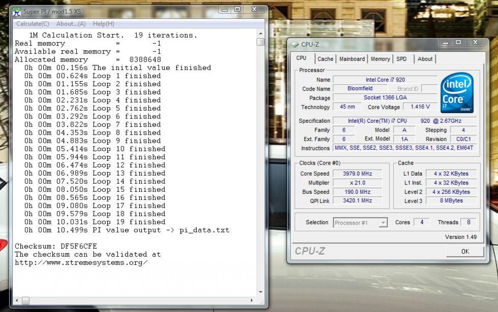
Task: Click the Bus Speed value '190.0 MHz'
Action: [358, 192]
